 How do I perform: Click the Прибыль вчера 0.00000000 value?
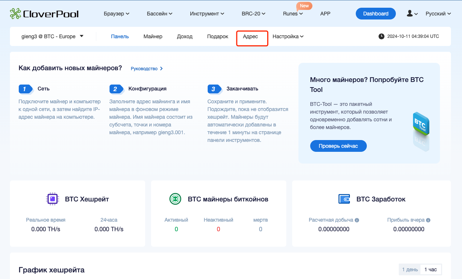pos(409,229)
